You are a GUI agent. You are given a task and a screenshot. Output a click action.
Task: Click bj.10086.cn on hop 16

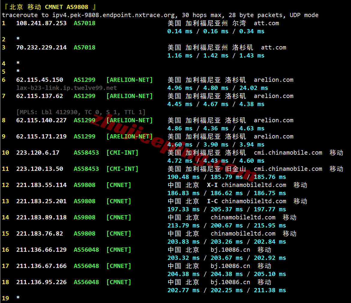[x=230, y=250]
